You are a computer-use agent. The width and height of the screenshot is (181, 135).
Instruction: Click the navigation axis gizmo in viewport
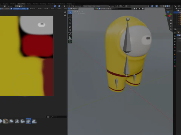168,15
